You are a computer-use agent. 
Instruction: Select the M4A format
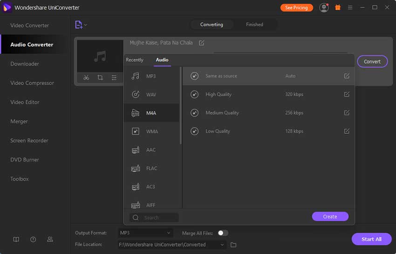pyautogui.click(x=151, y=113)
